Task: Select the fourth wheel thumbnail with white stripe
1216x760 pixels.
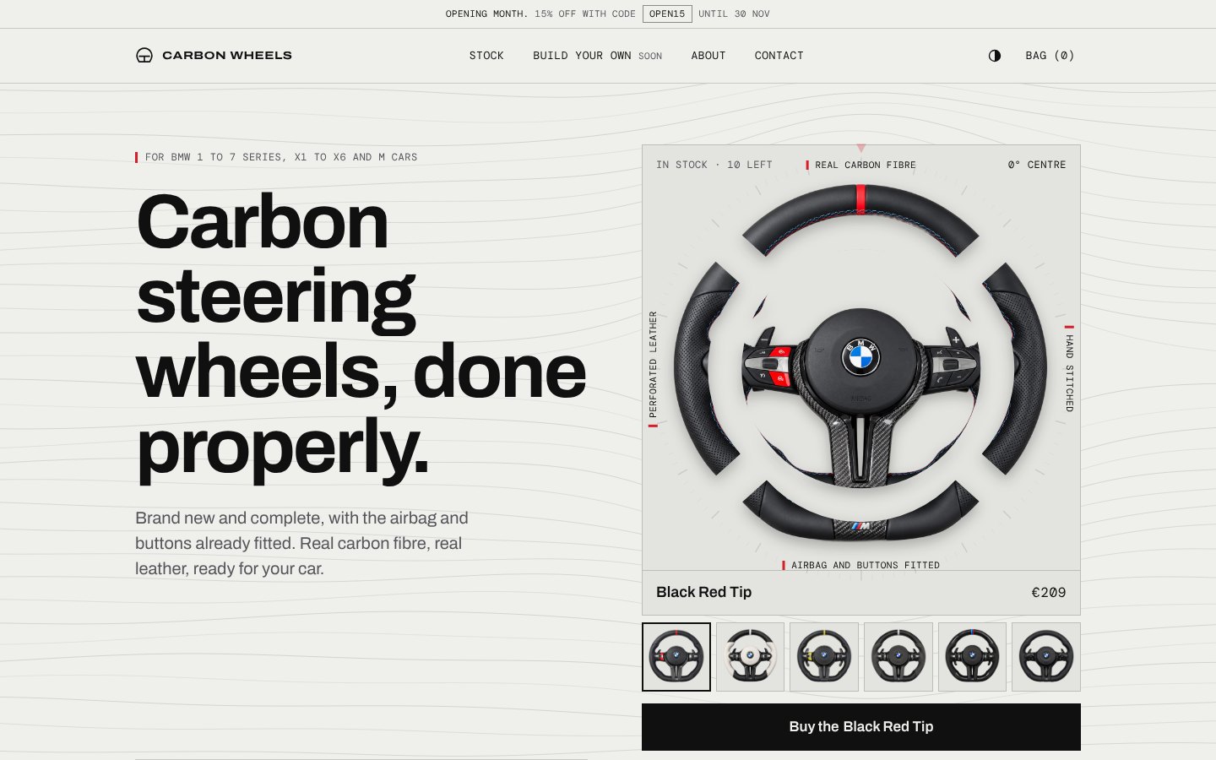Action: click(898, 657)
